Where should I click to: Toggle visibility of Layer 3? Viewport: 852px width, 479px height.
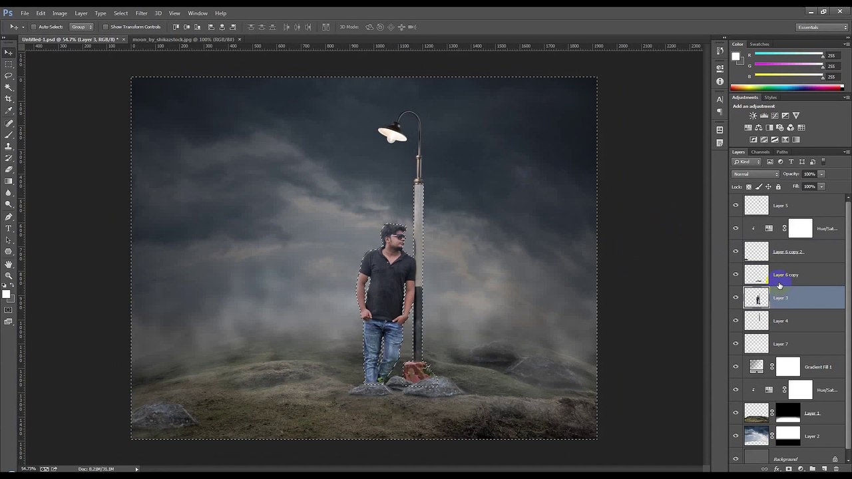(x=736, y=297)
